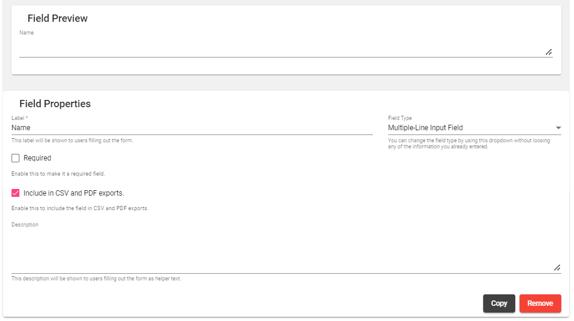Click the description helper text below textarea
The image size is (574, 321).
tap(96, 279)
